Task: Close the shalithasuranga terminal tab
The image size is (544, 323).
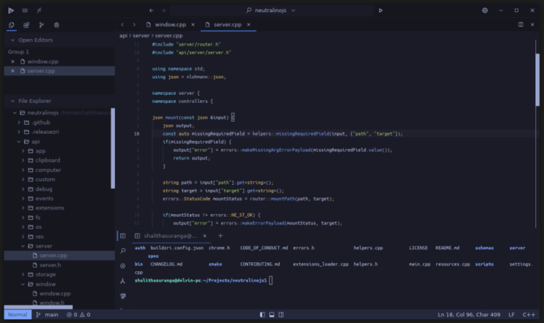Action: [x=205, y=236]
